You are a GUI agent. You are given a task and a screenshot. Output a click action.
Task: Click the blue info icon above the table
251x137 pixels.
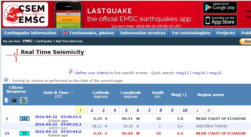pyautogui.click(x=6, y=80)
